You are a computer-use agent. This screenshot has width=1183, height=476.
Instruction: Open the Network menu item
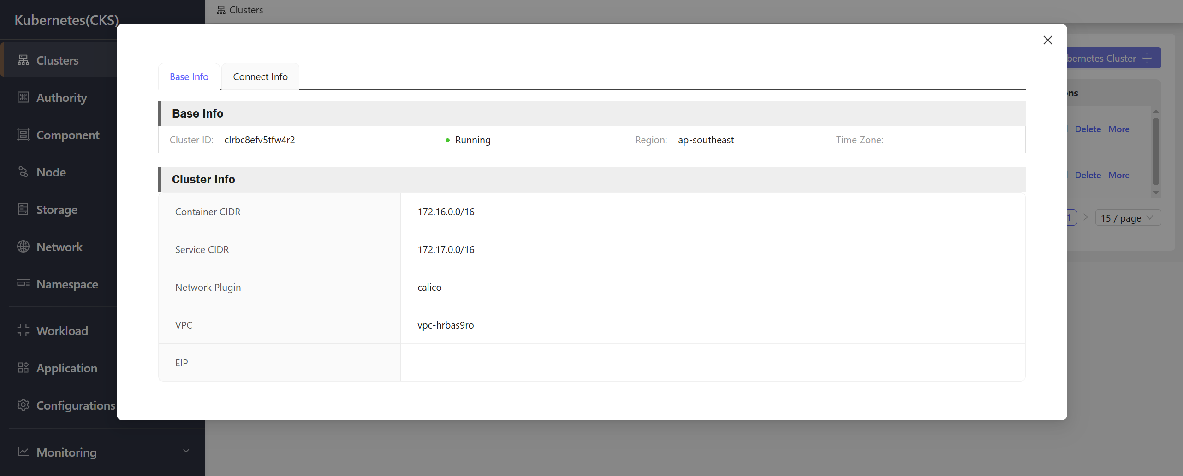point(58,247)
